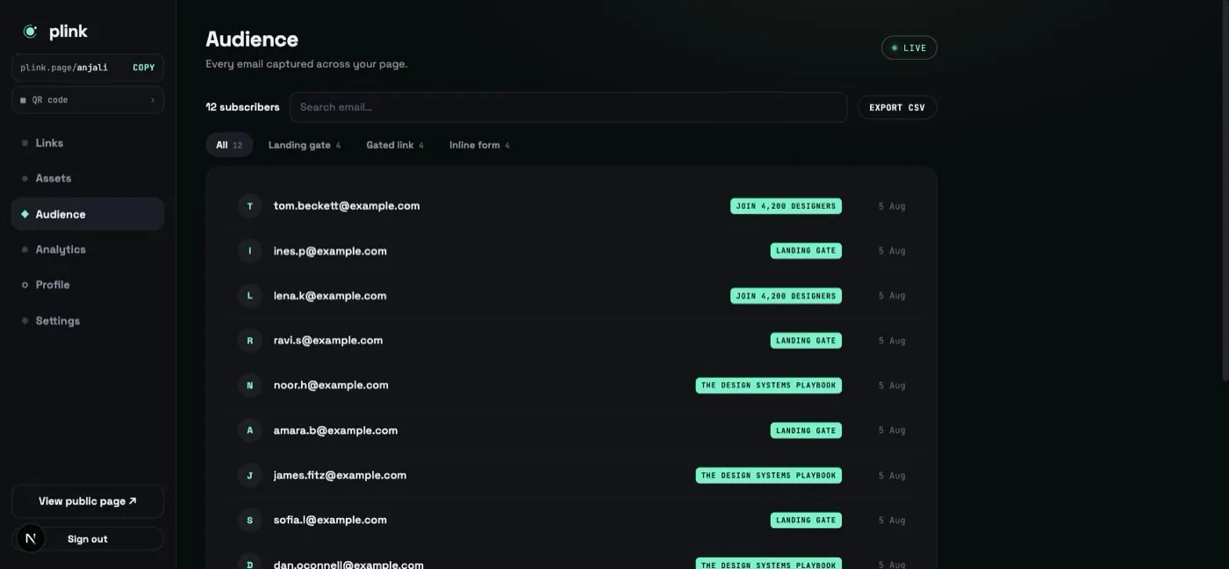
Task: Click Landing Gate tag on amara.b row
Action: click(806, 430)
